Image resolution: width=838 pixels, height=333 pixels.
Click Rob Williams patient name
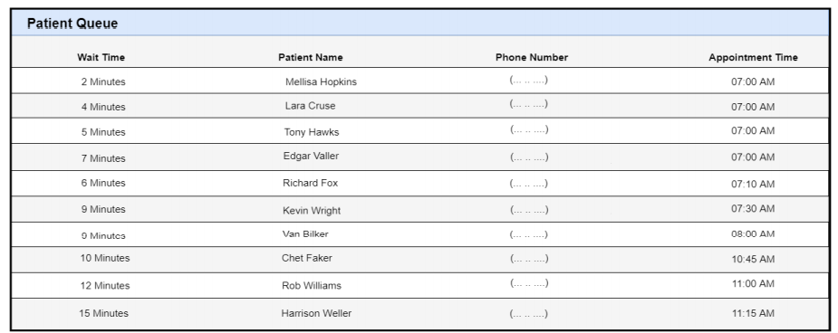[x=312, y=286]
